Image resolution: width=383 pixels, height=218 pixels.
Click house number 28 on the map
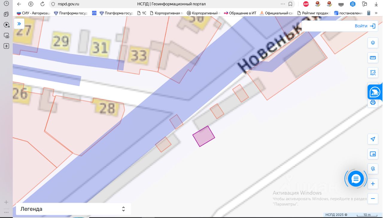point(107,108)
